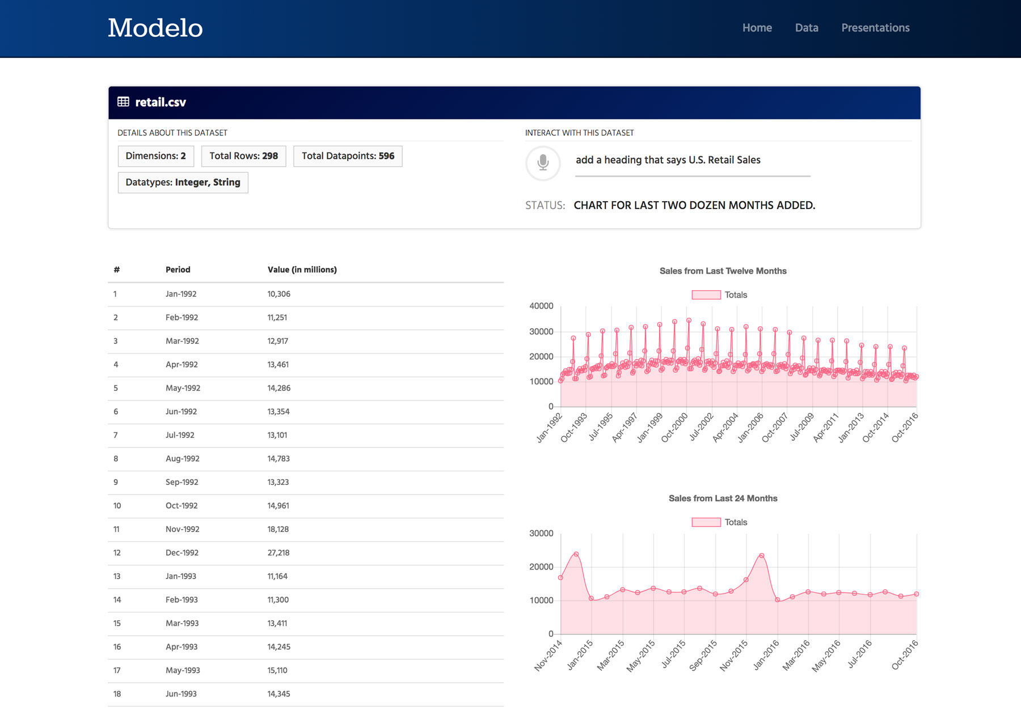Open the Data navigation link
This screenshot has width=1021, height=715.
click(x=806, y=28)
